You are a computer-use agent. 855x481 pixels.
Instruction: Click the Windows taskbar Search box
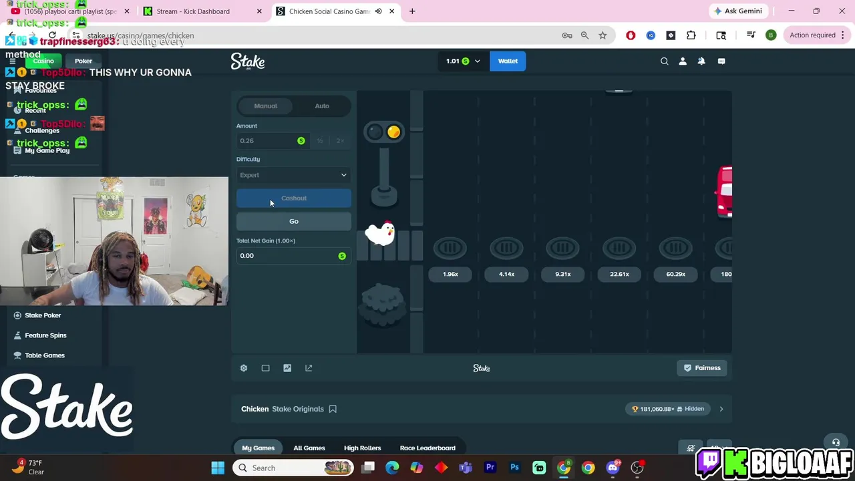tap(293, 468)
